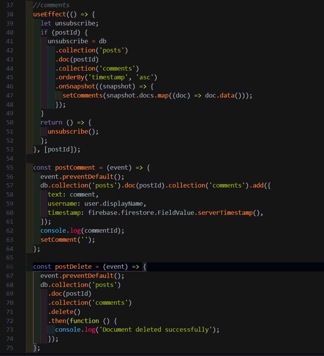
Task: Click 'Document deleted successfully' string
Action: [156, 330]
